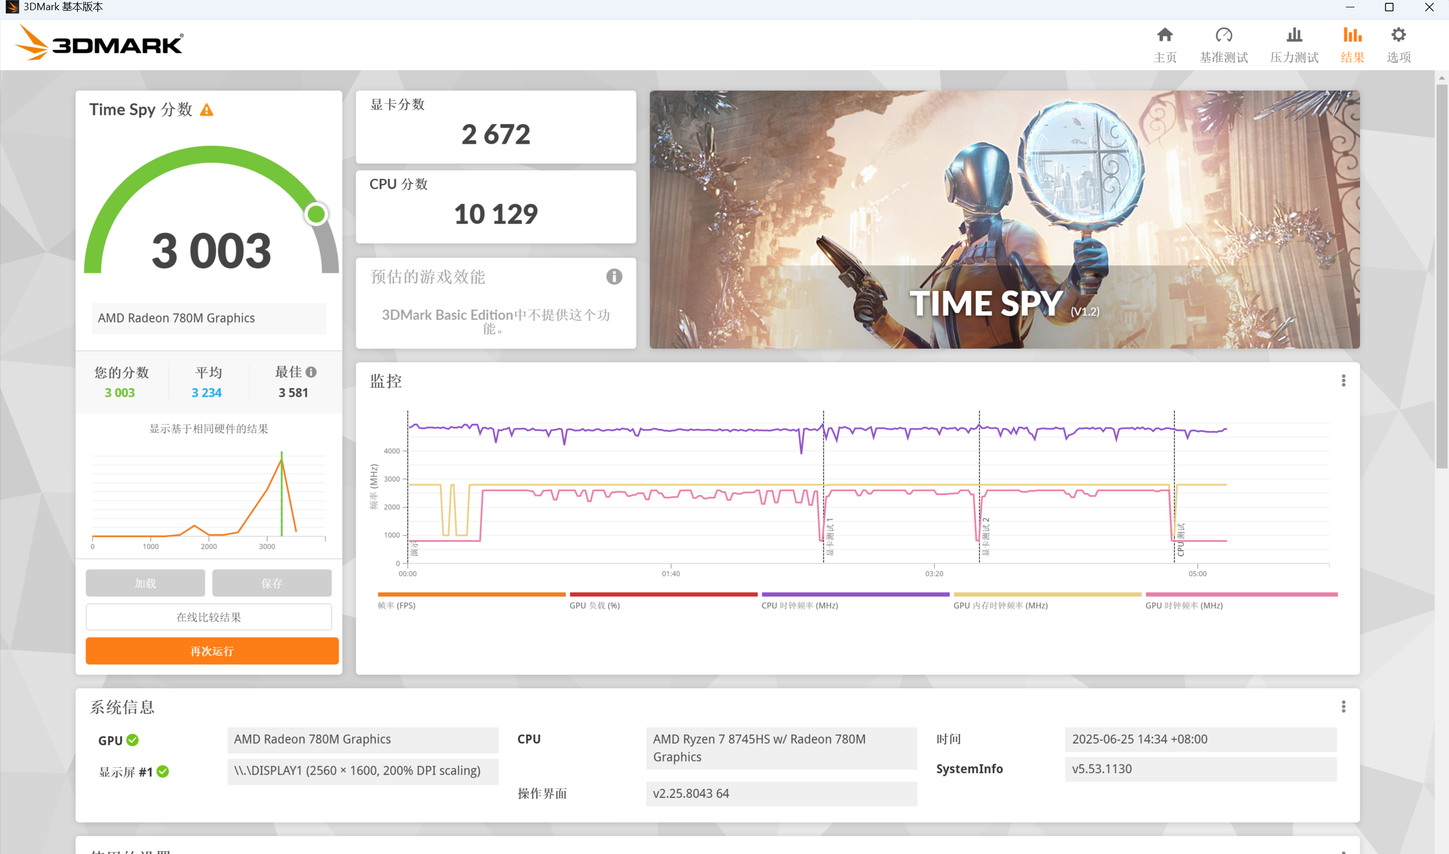The height and width of the screenshot is (854, 1449).
Task: Click the 显卡测试 2 marker on chart
Action: pyautogui.click(x=986, y=537)
